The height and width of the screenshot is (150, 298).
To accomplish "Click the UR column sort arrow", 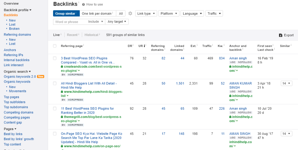I will coord(145,46).
